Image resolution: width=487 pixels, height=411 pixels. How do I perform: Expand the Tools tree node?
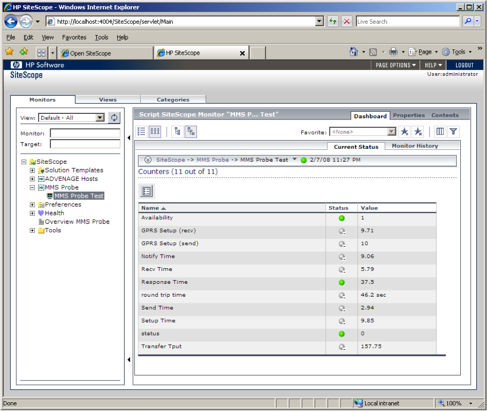pyautogui.click(x=32, y=231)
